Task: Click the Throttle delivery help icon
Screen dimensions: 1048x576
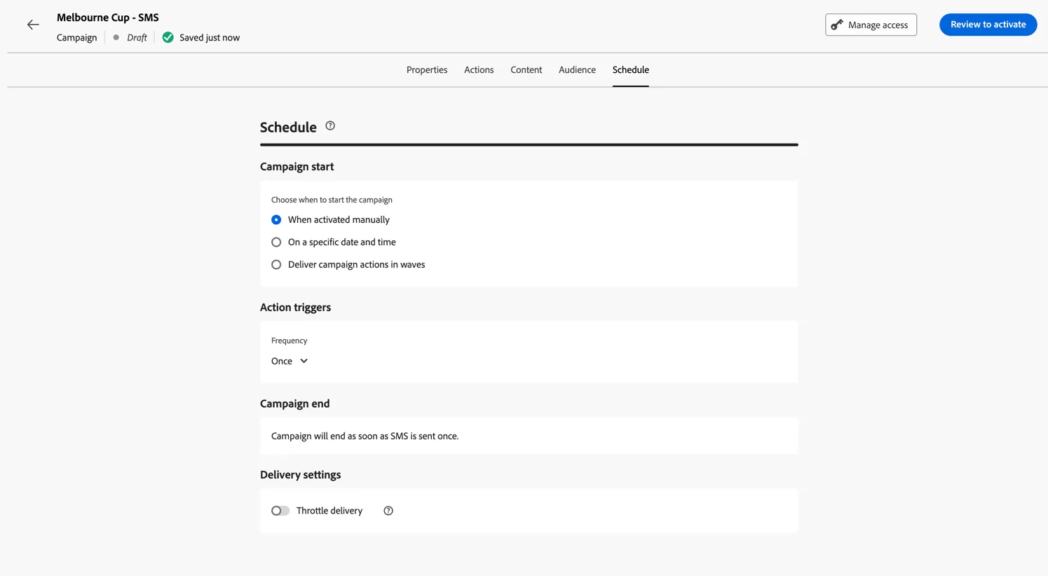Action: (x=388, y=511)
